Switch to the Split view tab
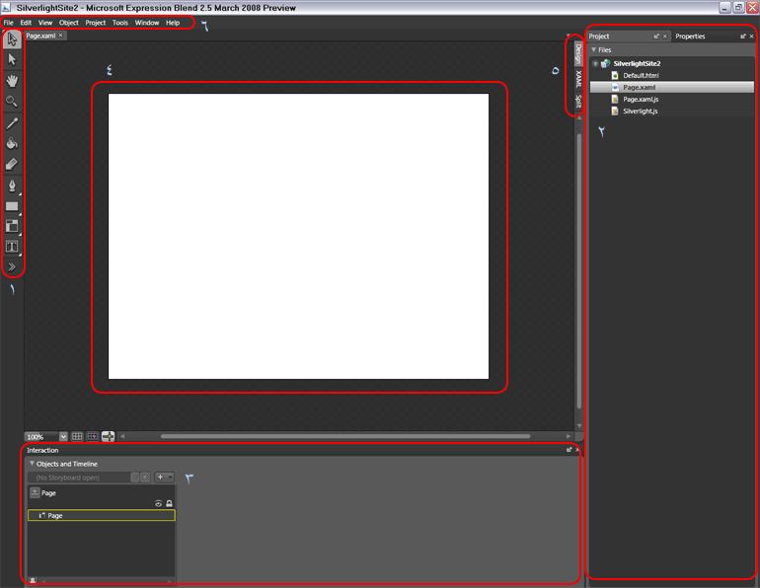Image resolution: width=760 pixels, height=588 pixels. pos(578,102)
